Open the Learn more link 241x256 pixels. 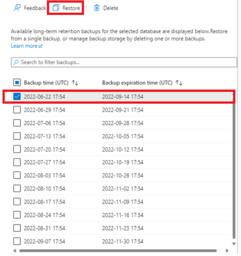[27, 46]
